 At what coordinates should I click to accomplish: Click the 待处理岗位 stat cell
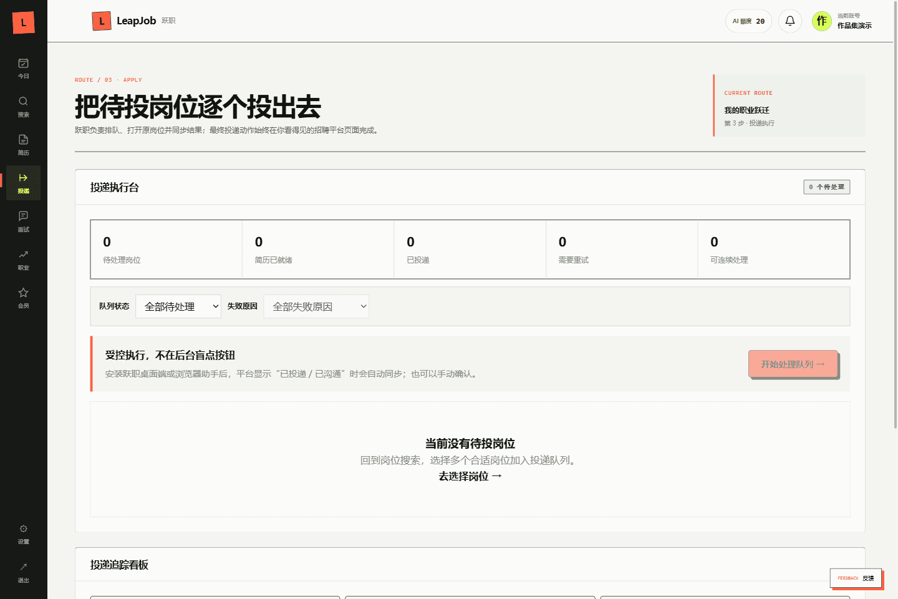click(167, 250)
